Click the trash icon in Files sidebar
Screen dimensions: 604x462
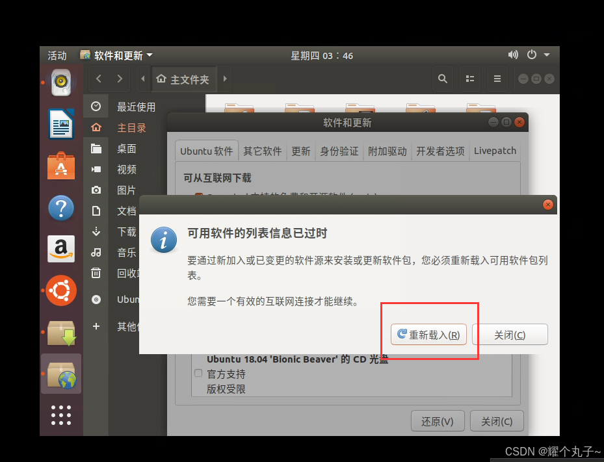coord(96,273)
